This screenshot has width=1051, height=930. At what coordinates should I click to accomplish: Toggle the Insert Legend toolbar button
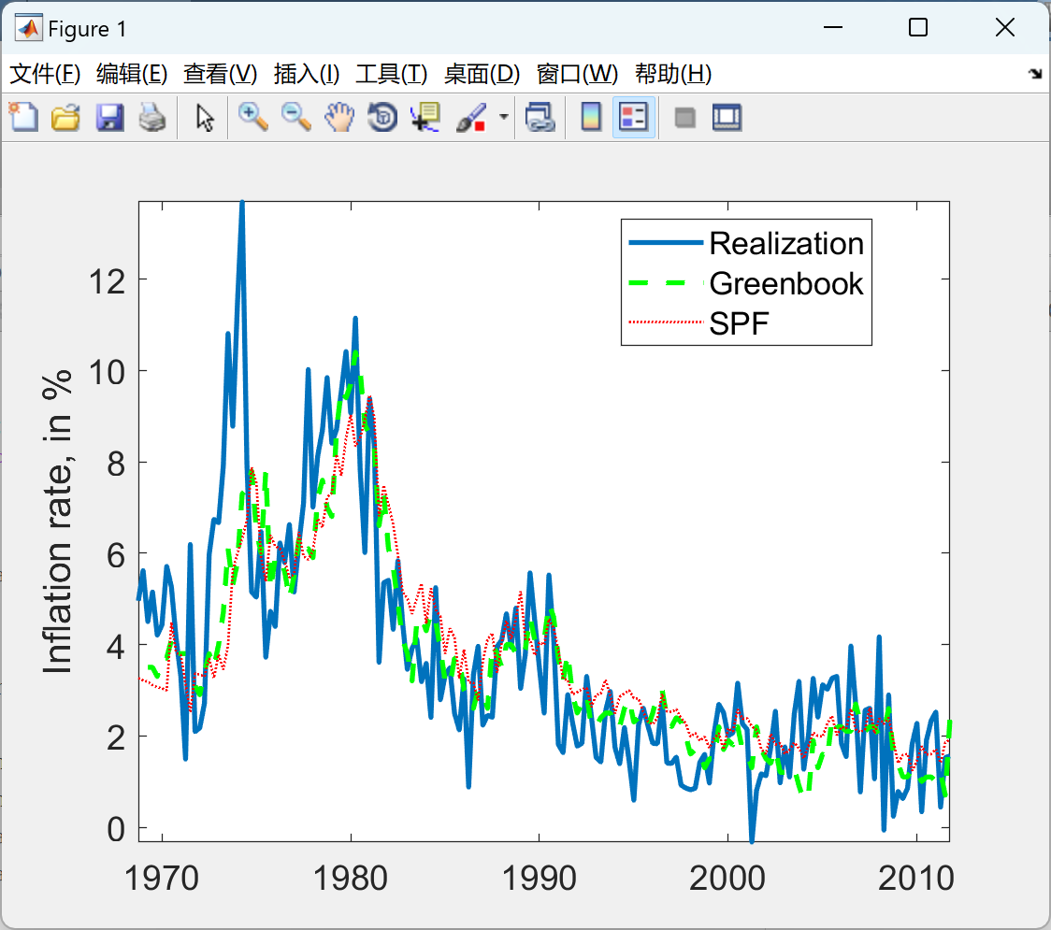(633, 118)
